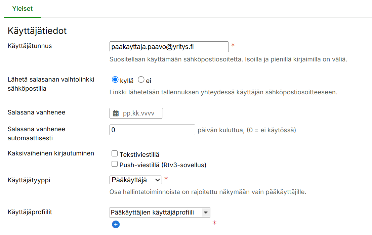Click the Käyttäjätiedot section heading
Viewport: 372px width, 235px height.
pyautogui.click(x=37, y=31)
